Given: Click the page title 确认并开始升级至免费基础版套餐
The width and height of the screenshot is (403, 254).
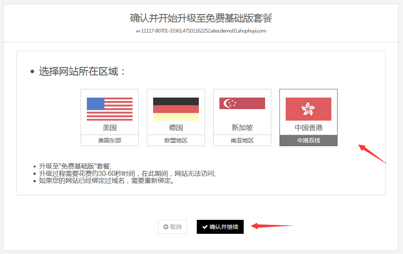Looking at the screenshot, I should [201, 18].
